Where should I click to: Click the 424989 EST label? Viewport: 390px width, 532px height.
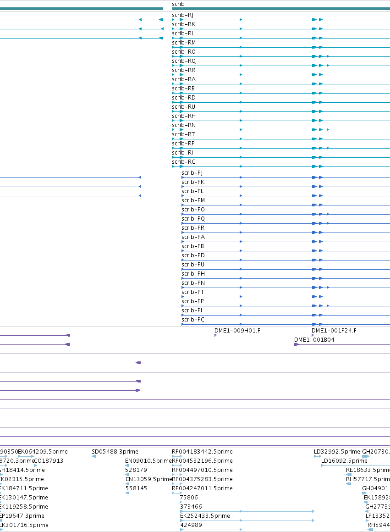[191, 525]
